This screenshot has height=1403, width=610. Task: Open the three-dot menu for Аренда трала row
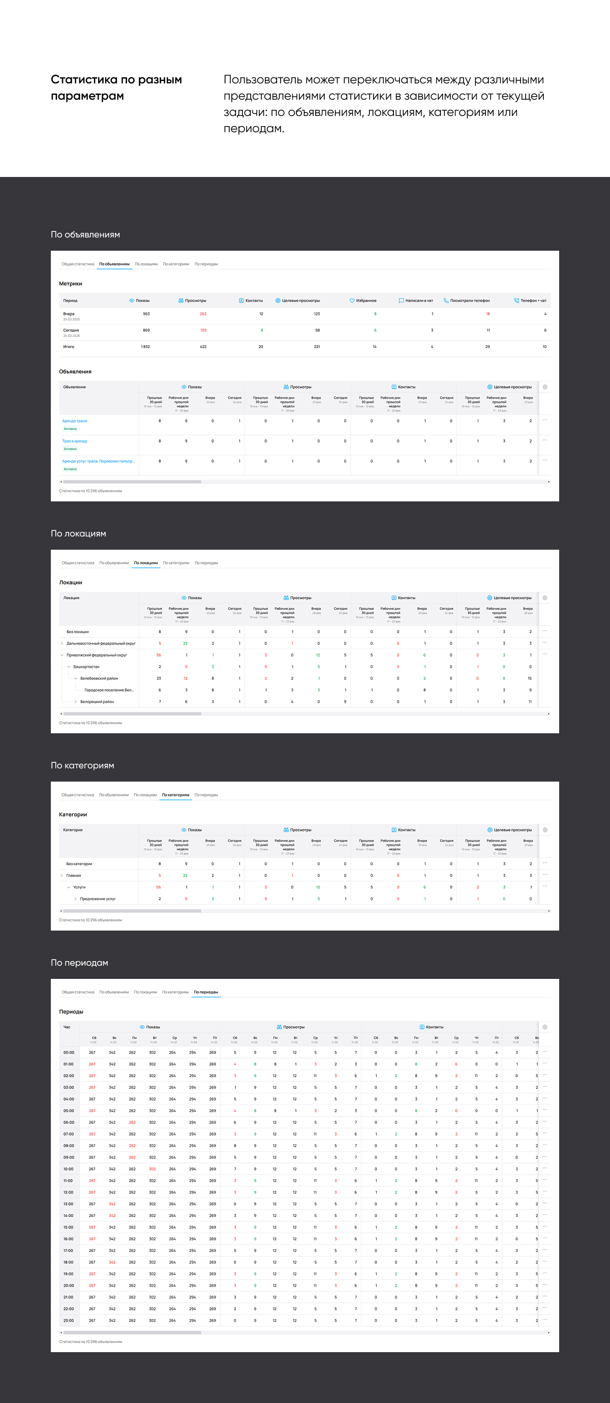click(x=544, y=420)
